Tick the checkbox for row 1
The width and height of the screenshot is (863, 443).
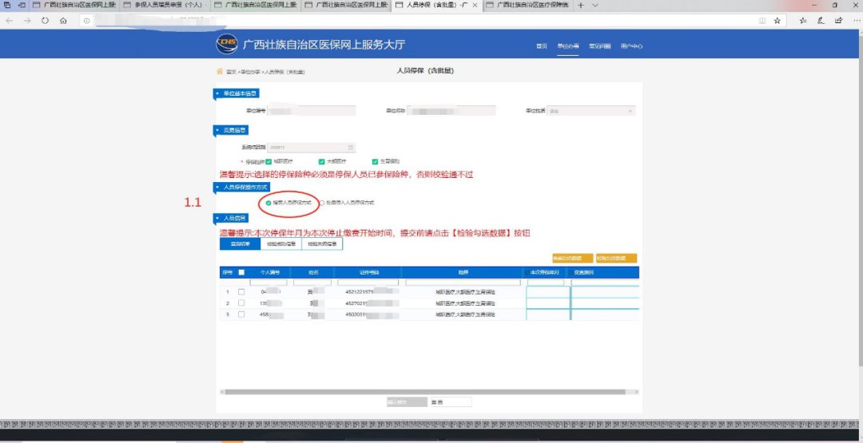tap(241, 292)
